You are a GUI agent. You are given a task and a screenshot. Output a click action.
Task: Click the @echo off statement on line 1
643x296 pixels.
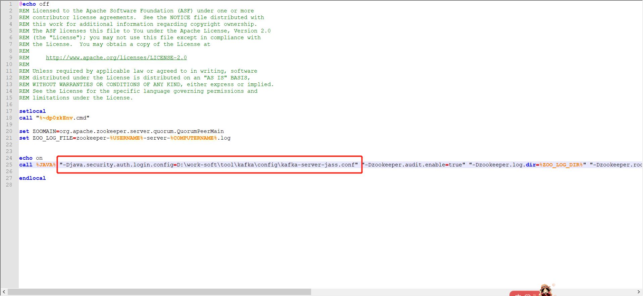tap(34, 4)
